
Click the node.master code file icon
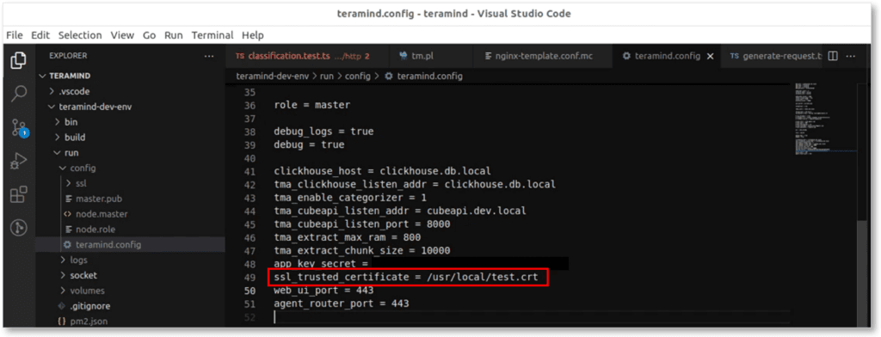[67, 214]
